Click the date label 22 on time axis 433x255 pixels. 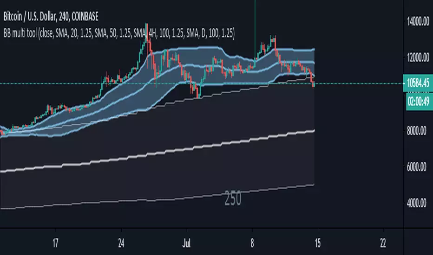click(383, 243)
